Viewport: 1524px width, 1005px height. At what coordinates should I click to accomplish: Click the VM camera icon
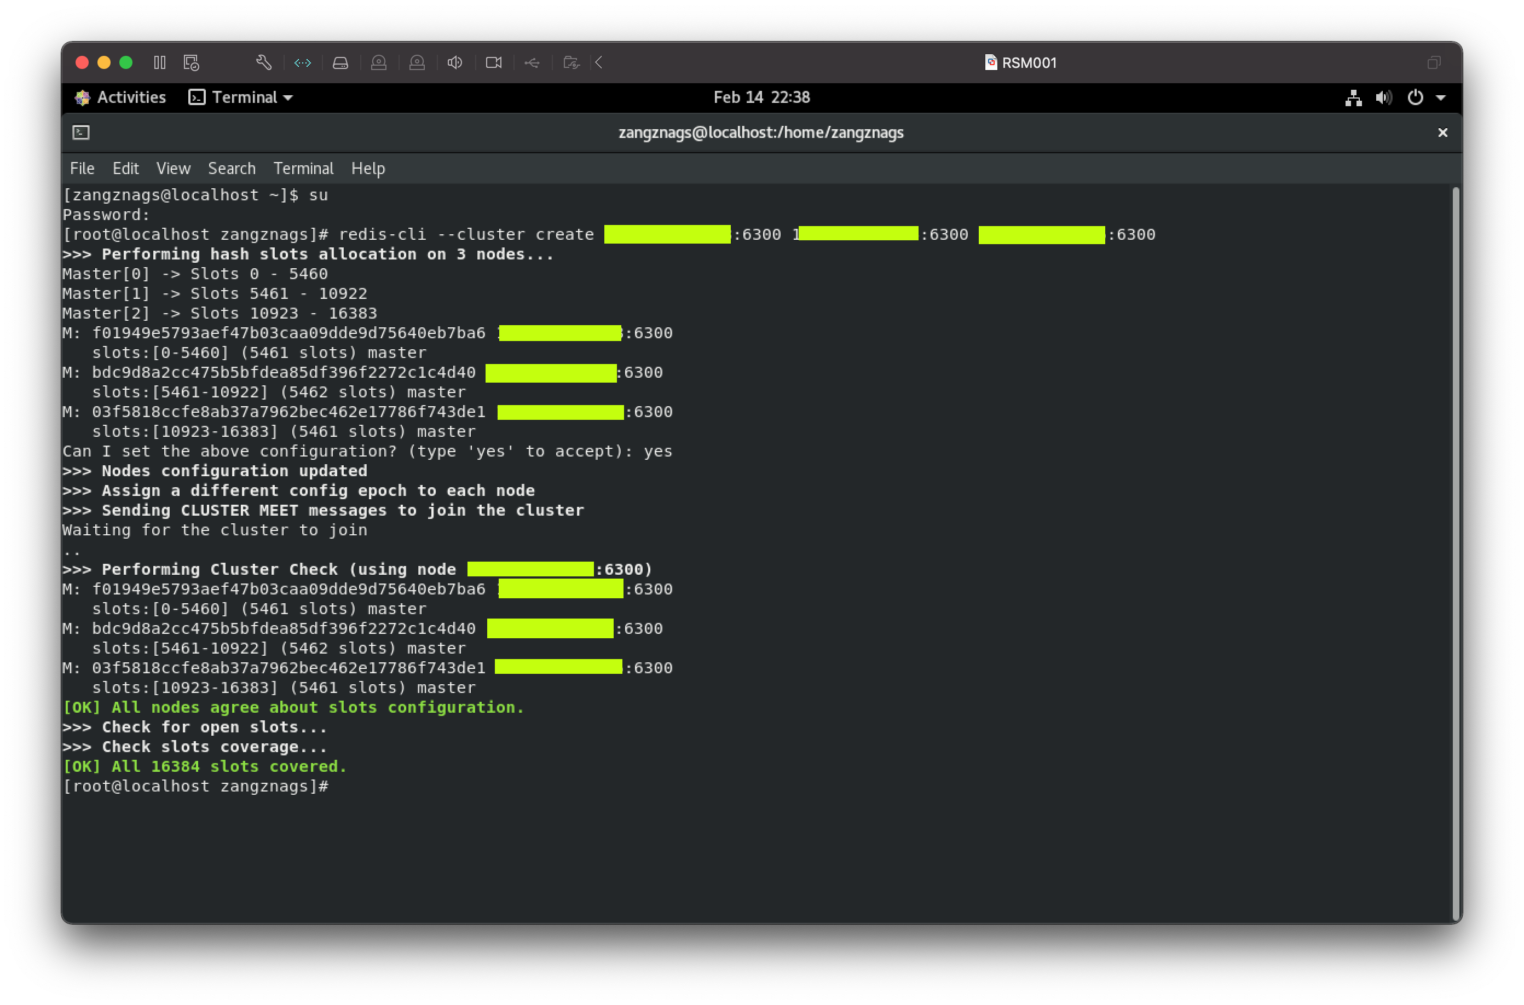493,62
